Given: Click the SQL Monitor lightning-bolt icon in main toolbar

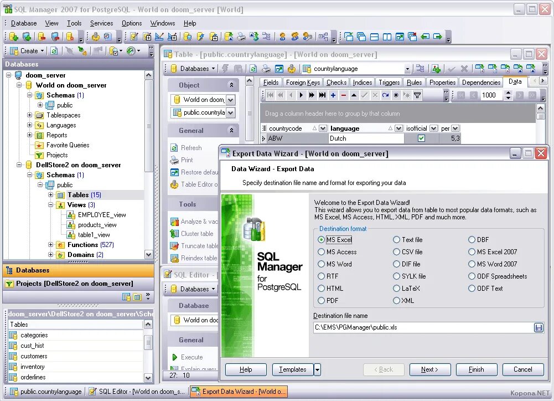Looking at the screenshot, I should click(x=201, y=37).
